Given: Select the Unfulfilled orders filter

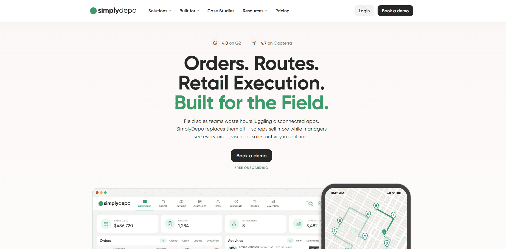Looking at the screenshot, I should click(x=213, y=241).
